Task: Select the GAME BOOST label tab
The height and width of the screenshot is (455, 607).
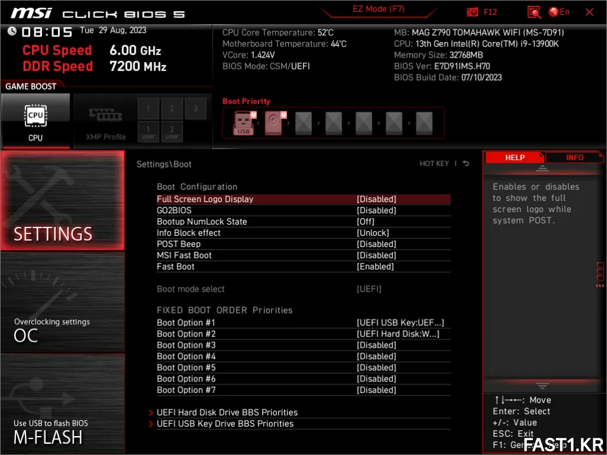Action: point(31,86)
